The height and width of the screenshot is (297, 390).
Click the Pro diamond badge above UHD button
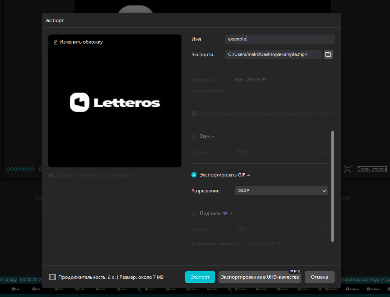pyautogui.click(x=295, y=271)
